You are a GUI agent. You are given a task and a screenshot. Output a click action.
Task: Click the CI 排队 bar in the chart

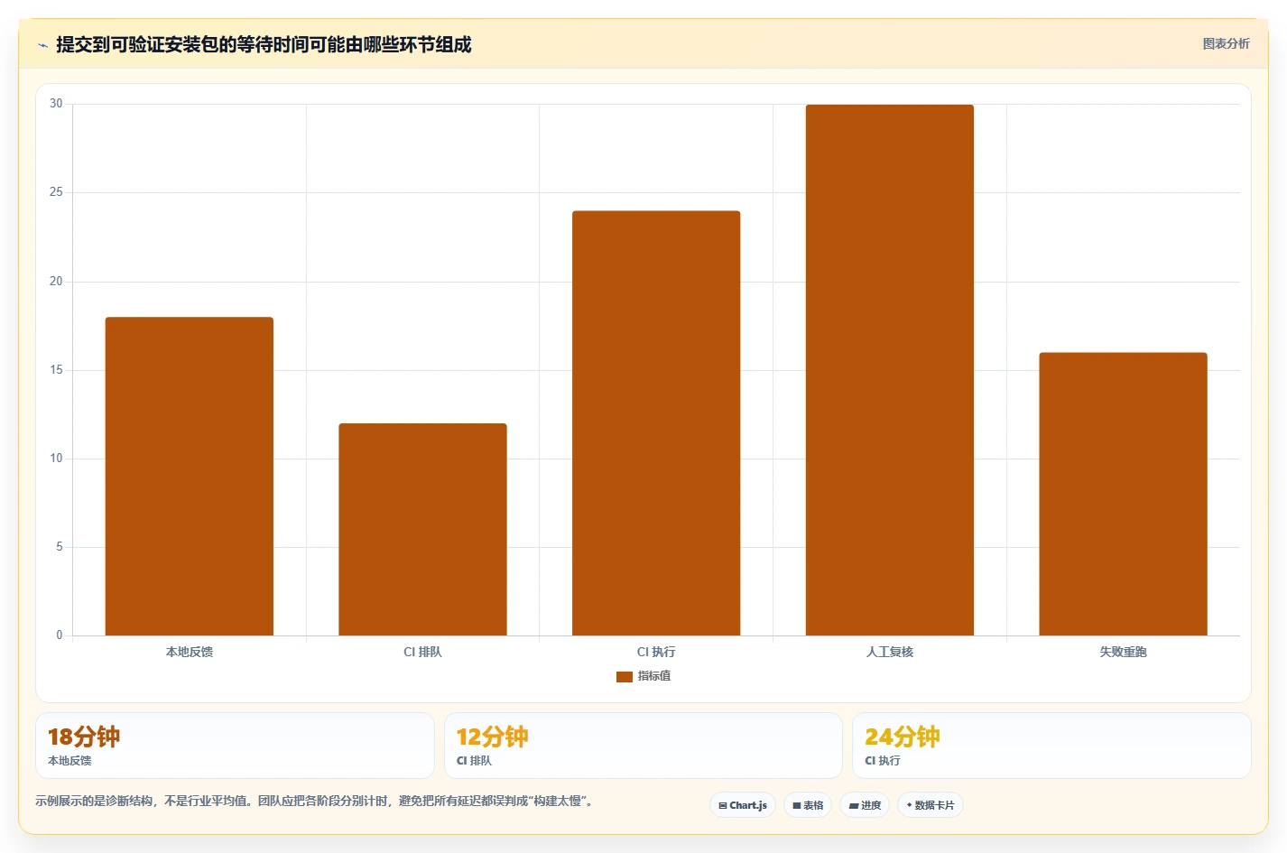tap(422, 530)
